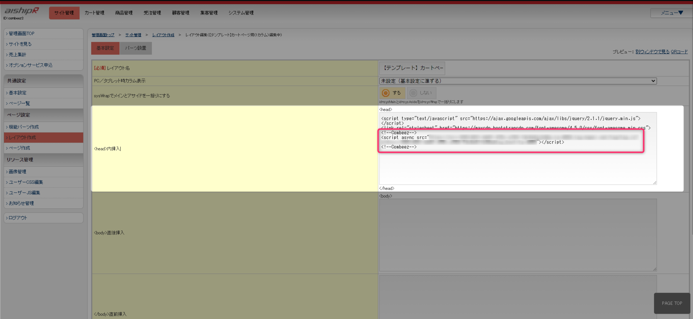Click the PAGE TOP button
The height and width of the screenshot is (319, 693).
coord(672,303)
